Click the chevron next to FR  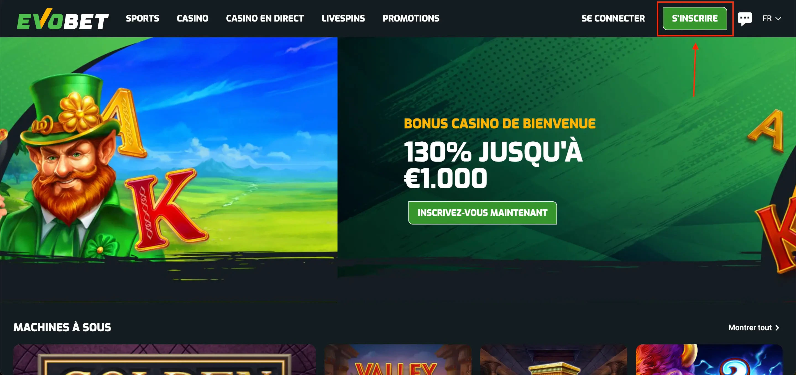(778, 19)
